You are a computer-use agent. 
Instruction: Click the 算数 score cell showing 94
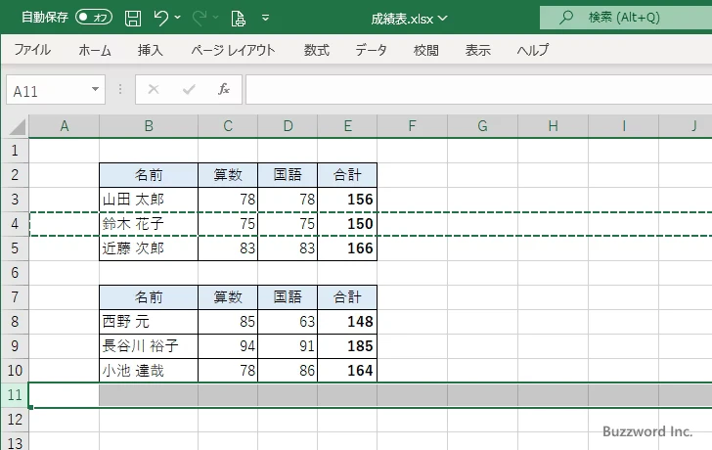coord(228,346)
